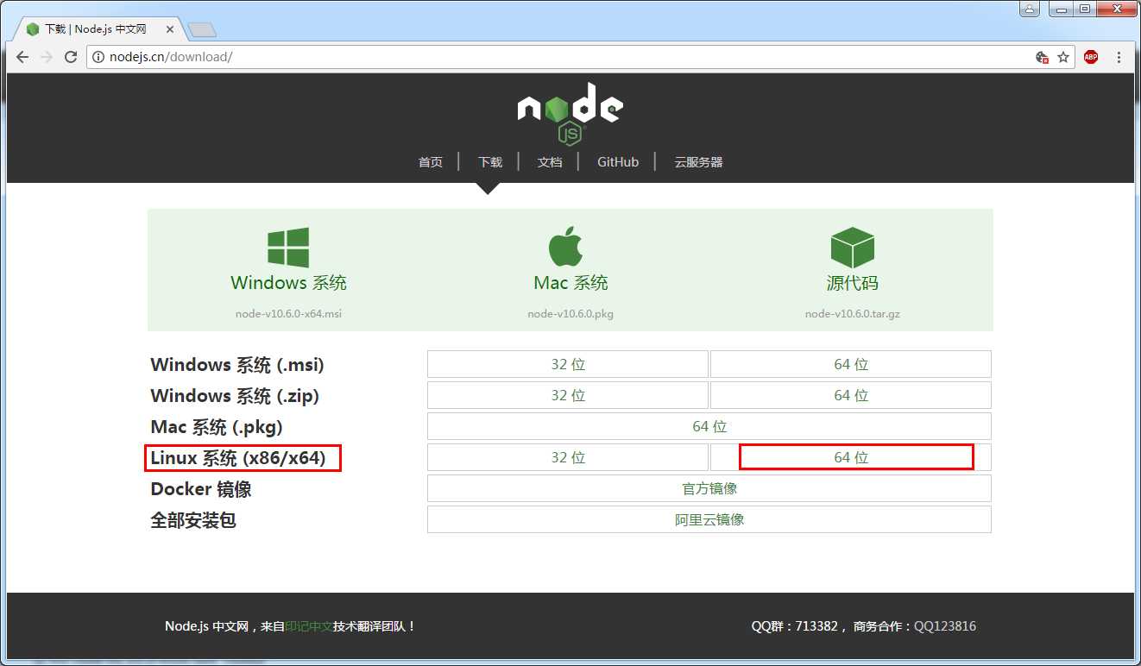The height and width of the screenshot is (666, 1141).
Task: Click the Docker 镜像 row label
Action: pos(201,489)
